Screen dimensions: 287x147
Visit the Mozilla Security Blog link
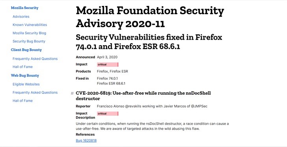(x=29, y=33)
